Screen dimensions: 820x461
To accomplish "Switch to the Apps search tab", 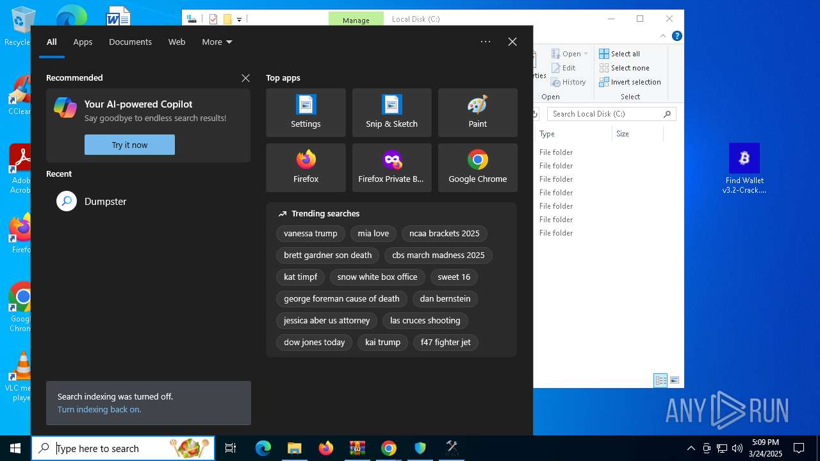I will (83, 42).
